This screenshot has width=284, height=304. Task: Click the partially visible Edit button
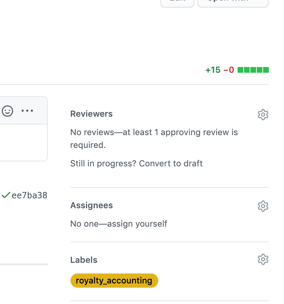click(177, 2)
